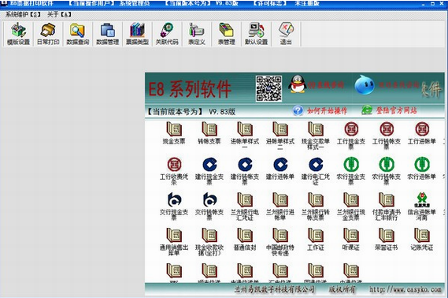Click the 日常打印 printer icon
Viewport: 448px width, 298px height.
[48, 34]
